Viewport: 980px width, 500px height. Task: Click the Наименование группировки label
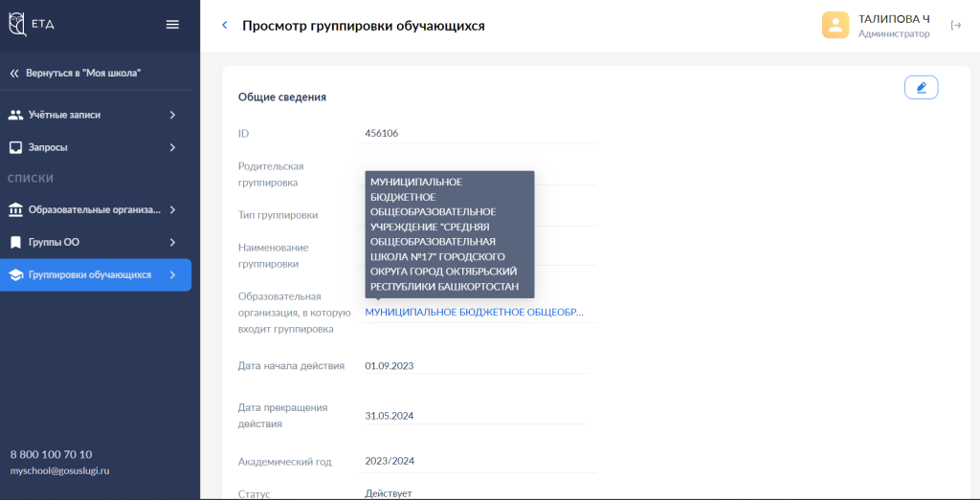click(273, 255)
